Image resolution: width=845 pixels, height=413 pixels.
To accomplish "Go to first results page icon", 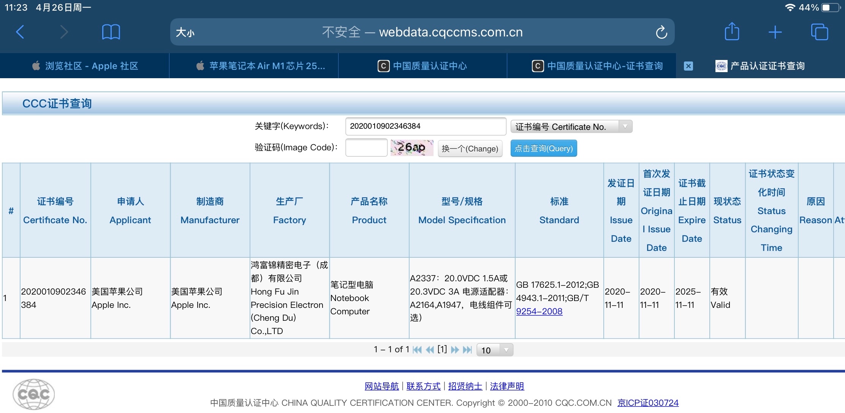I will click(417, 350).
